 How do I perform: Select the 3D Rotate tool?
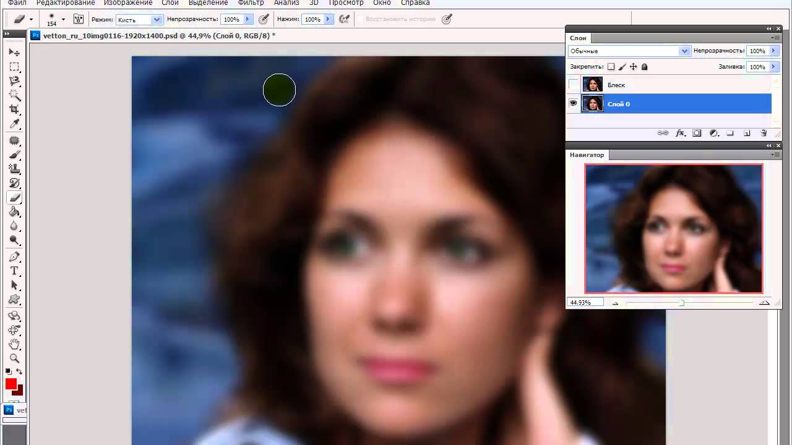pos(14,316)
